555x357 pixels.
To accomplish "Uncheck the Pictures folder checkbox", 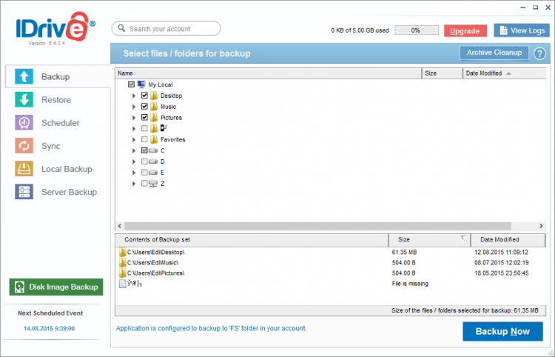I will [x=144, y=117].
